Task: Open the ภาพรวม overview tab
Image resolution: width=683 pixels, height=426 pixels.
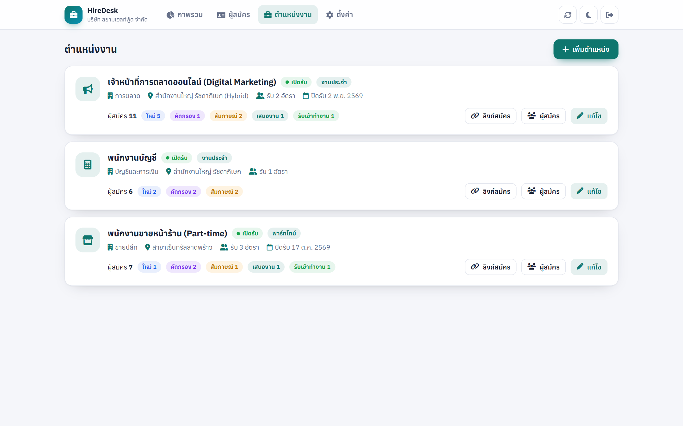Action: 185,15
